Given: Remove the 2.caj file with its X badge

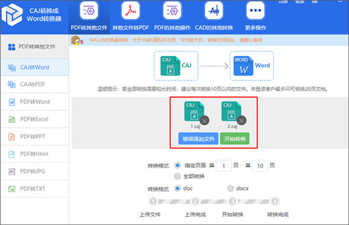Looking at the screenshot, I should point(242,121).
